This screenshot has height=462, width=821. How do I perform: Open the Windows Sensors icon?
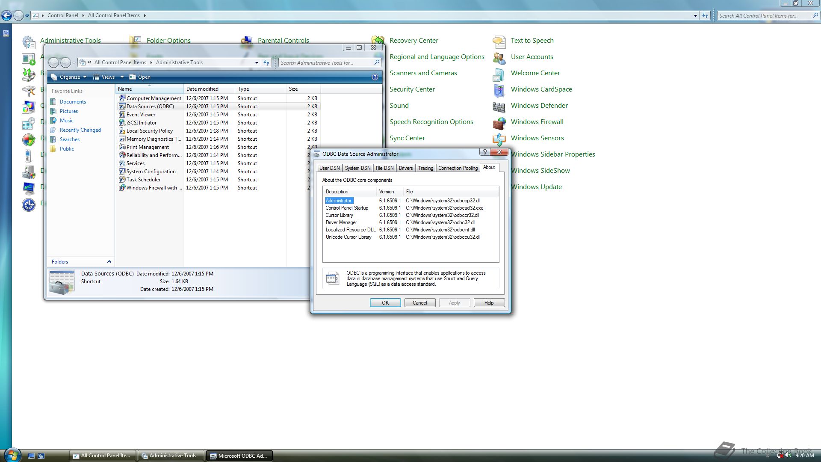coord(499,139)
